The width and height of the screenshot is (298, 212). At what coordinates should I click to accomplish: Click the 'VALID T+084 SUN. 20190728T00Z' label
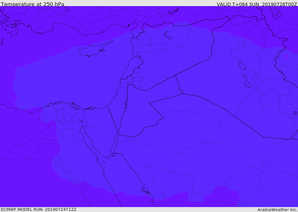pyautogui.click(x=257, y=4)
